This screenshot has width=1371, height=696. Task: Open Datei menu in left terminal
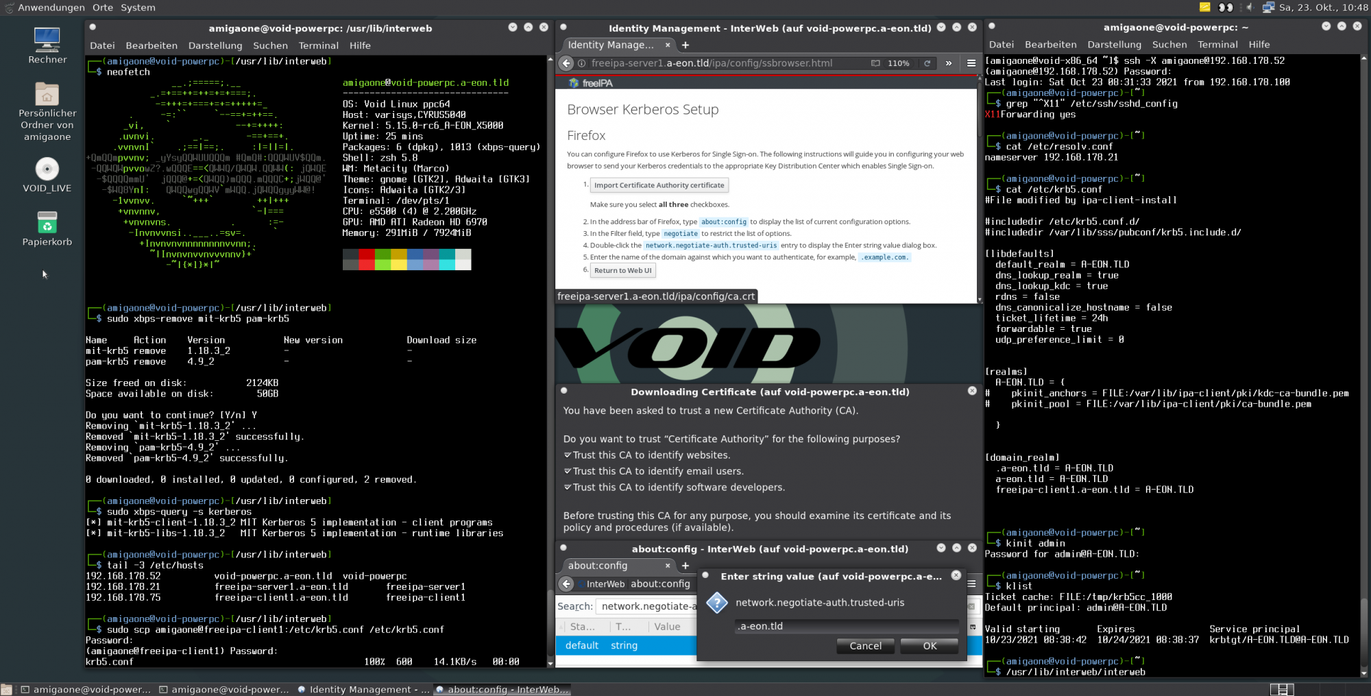102,46
